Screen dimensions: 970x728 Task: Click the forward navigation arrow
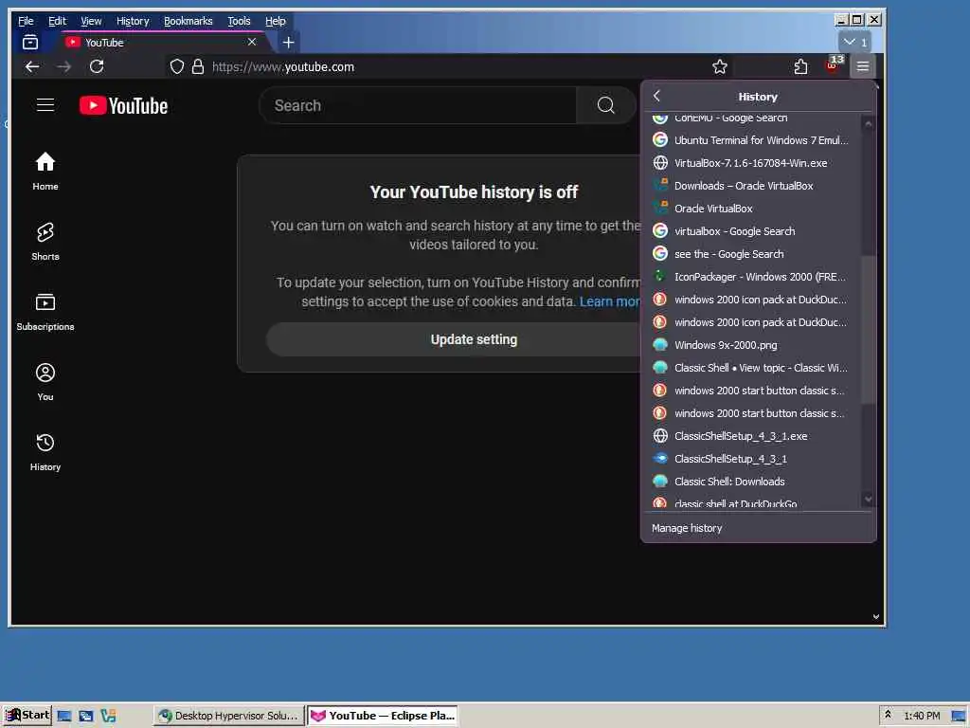click(64, 67)
